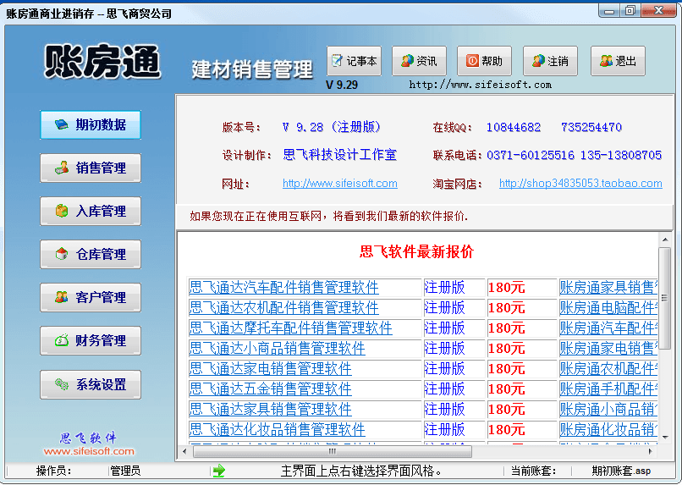Image resolution: width=682 pixels, height=485 pixels.
Task: Click 退出 to exit the program
Action: (x=618, y=61)
